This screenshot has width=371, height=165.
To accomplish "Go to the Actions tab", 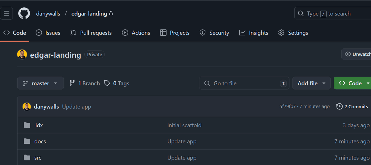I will 136,33.
